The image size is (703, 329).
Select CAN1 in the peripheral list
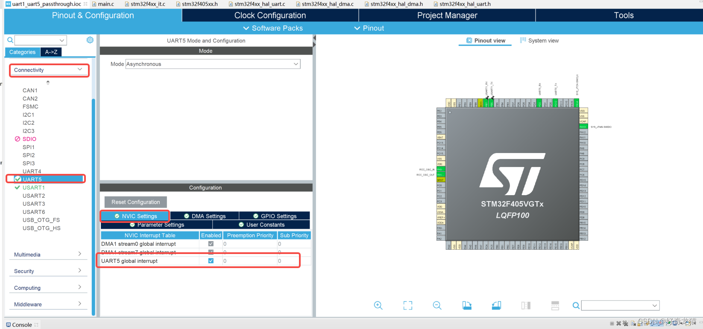[x=30, y=90]
